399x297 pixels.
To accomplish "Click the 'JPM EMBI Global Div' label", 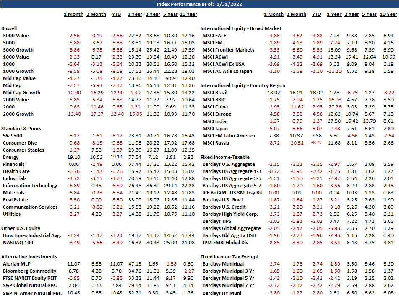I will click(225, 243).
